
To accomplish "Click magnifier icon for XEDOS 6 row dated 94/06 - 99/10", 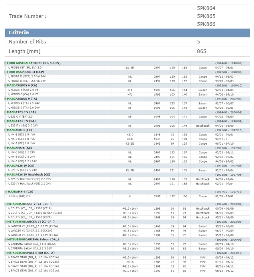I will pos(9,94).
